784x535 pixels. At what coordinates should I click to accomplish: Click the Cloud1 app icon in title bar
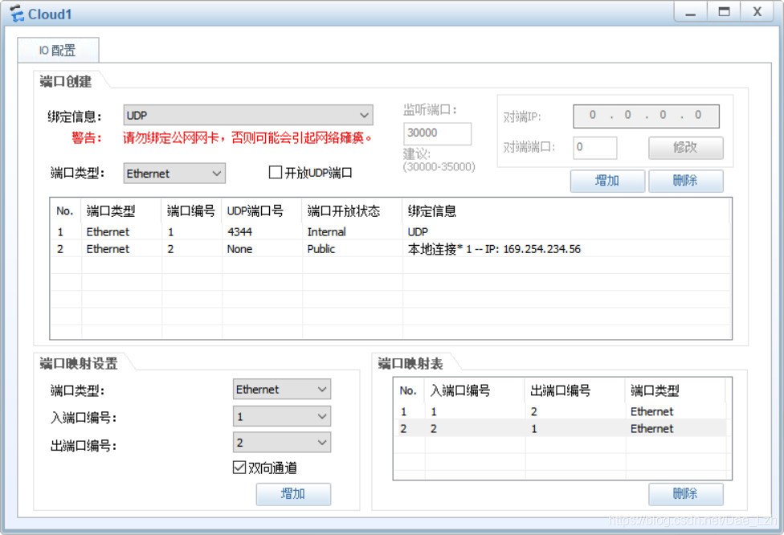pos(17,14)
